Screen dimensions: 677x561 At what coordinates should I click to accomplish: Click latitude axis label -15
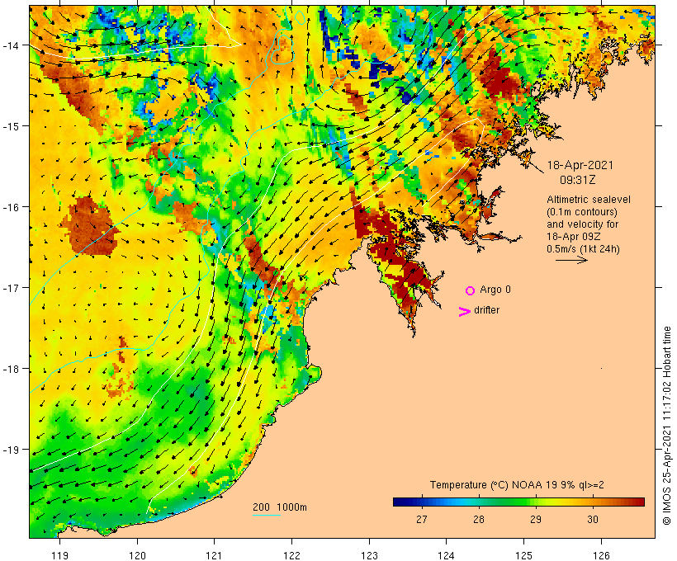coord(10,126)
